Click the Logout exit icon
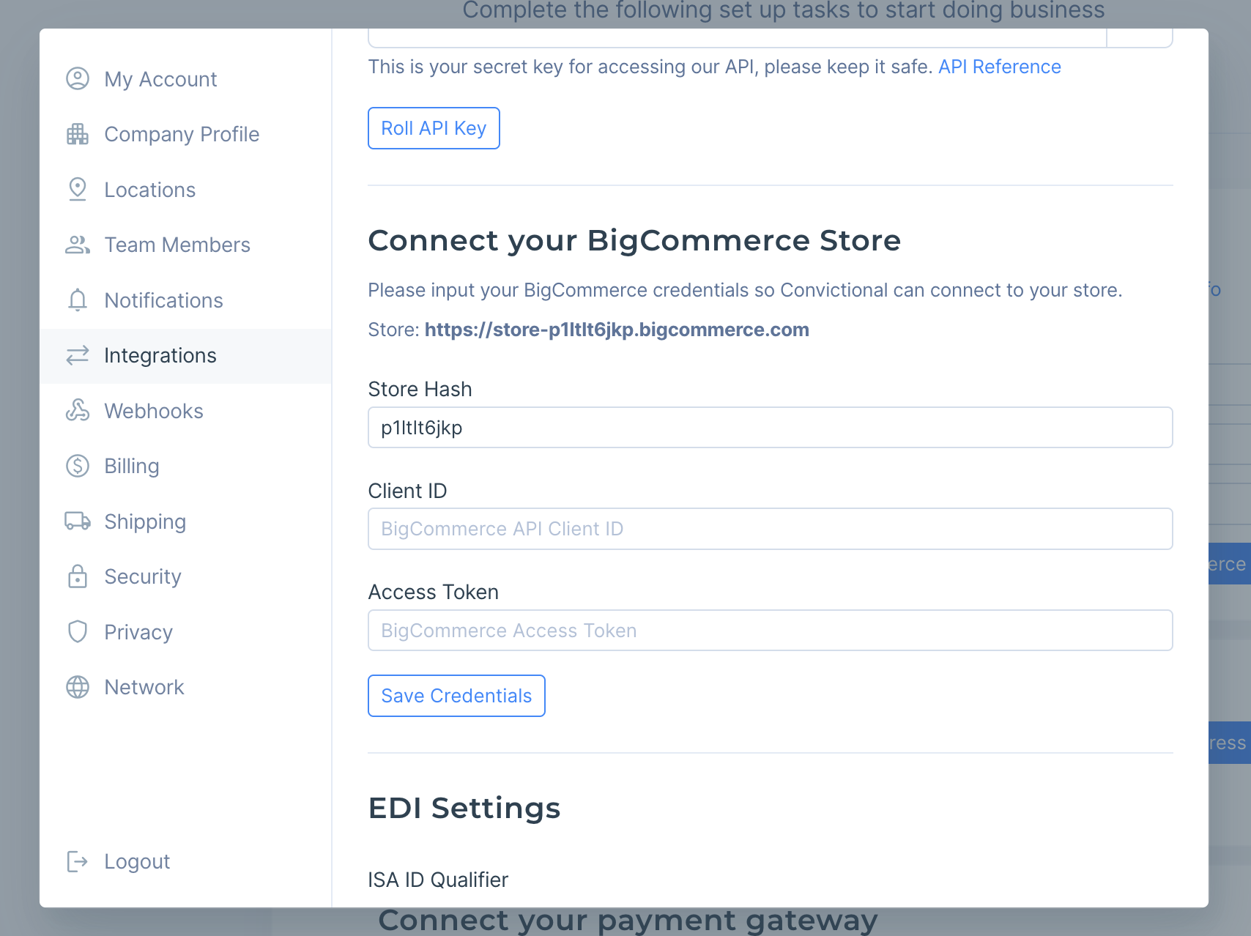The image size is (1251, 936). click(78, 861)
